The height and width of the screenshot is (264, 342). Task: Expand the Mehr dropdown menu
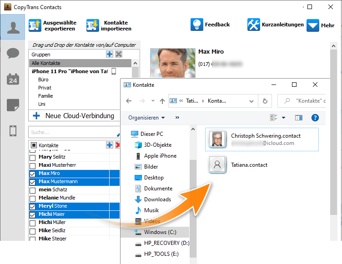[x=320, y=25]
